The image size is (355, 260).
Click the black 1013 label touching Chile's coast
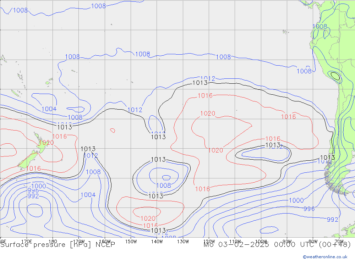coord(328,157)
